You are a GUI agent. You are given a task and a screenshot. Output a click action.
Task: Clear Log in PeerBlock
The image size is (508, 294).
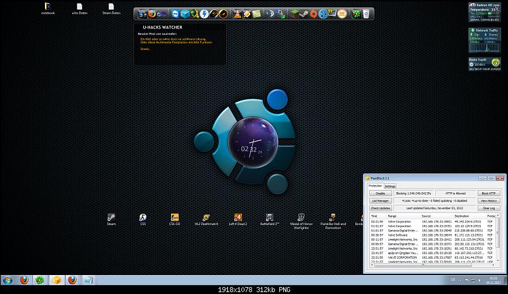pyautogui.click(x=488, y=208)
